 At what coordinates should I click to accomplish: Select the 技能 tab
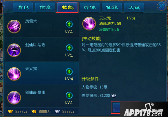[x=67, y=8]
